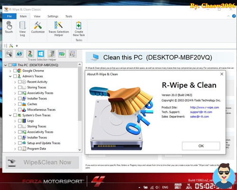The image size is (237, 190).
Task: Click the taskbar volume speaker icon
Action: 157,187
